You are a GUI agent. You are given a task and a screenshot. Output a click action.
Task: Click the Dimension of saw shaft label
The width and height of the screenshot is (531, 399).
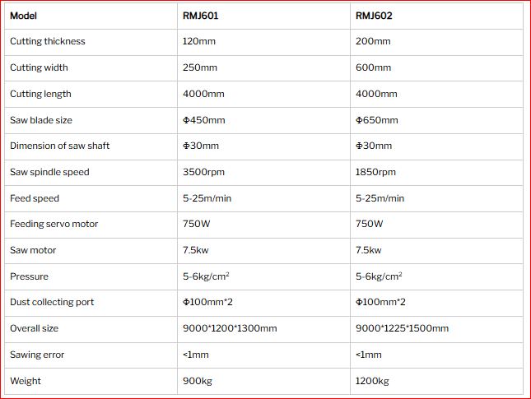pyautogui.click(x=59, y=146)
